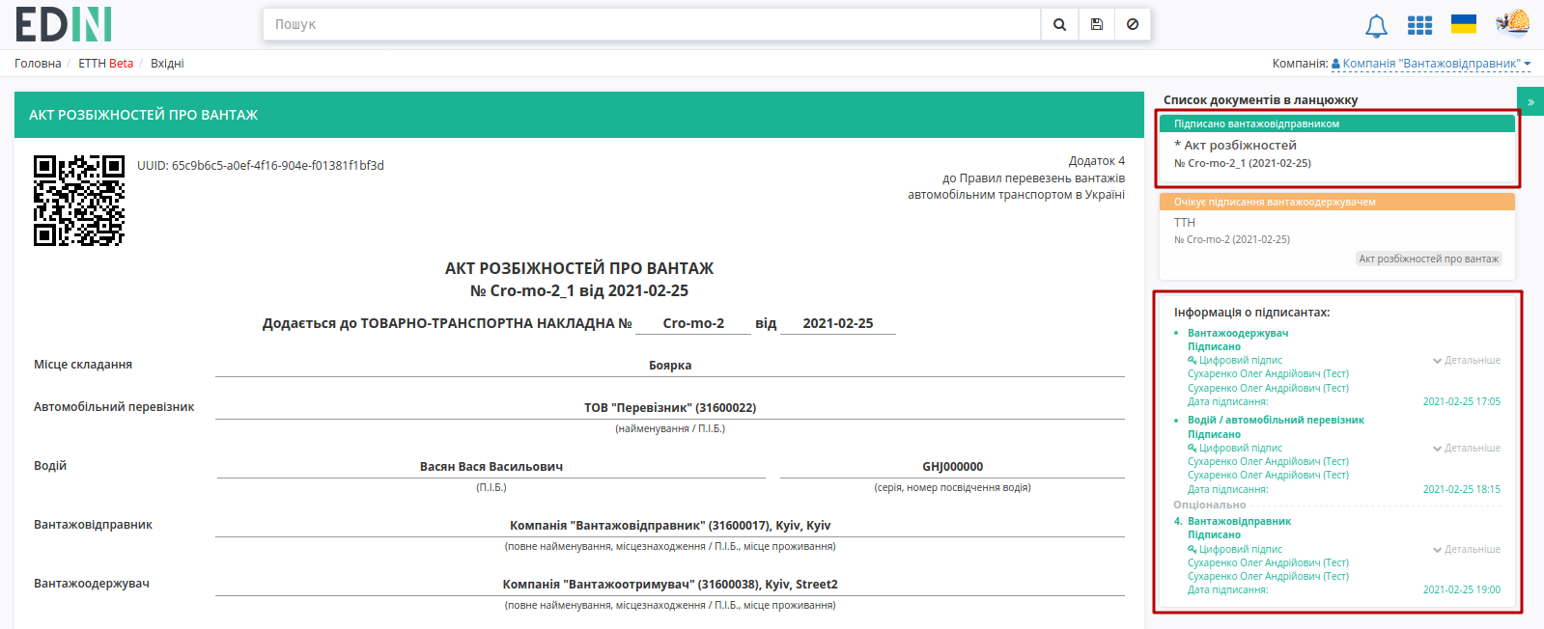Expand Детальніше for Вантажовідправник signature
This screenshot has width=1544, height=629.
[1467, 550]
